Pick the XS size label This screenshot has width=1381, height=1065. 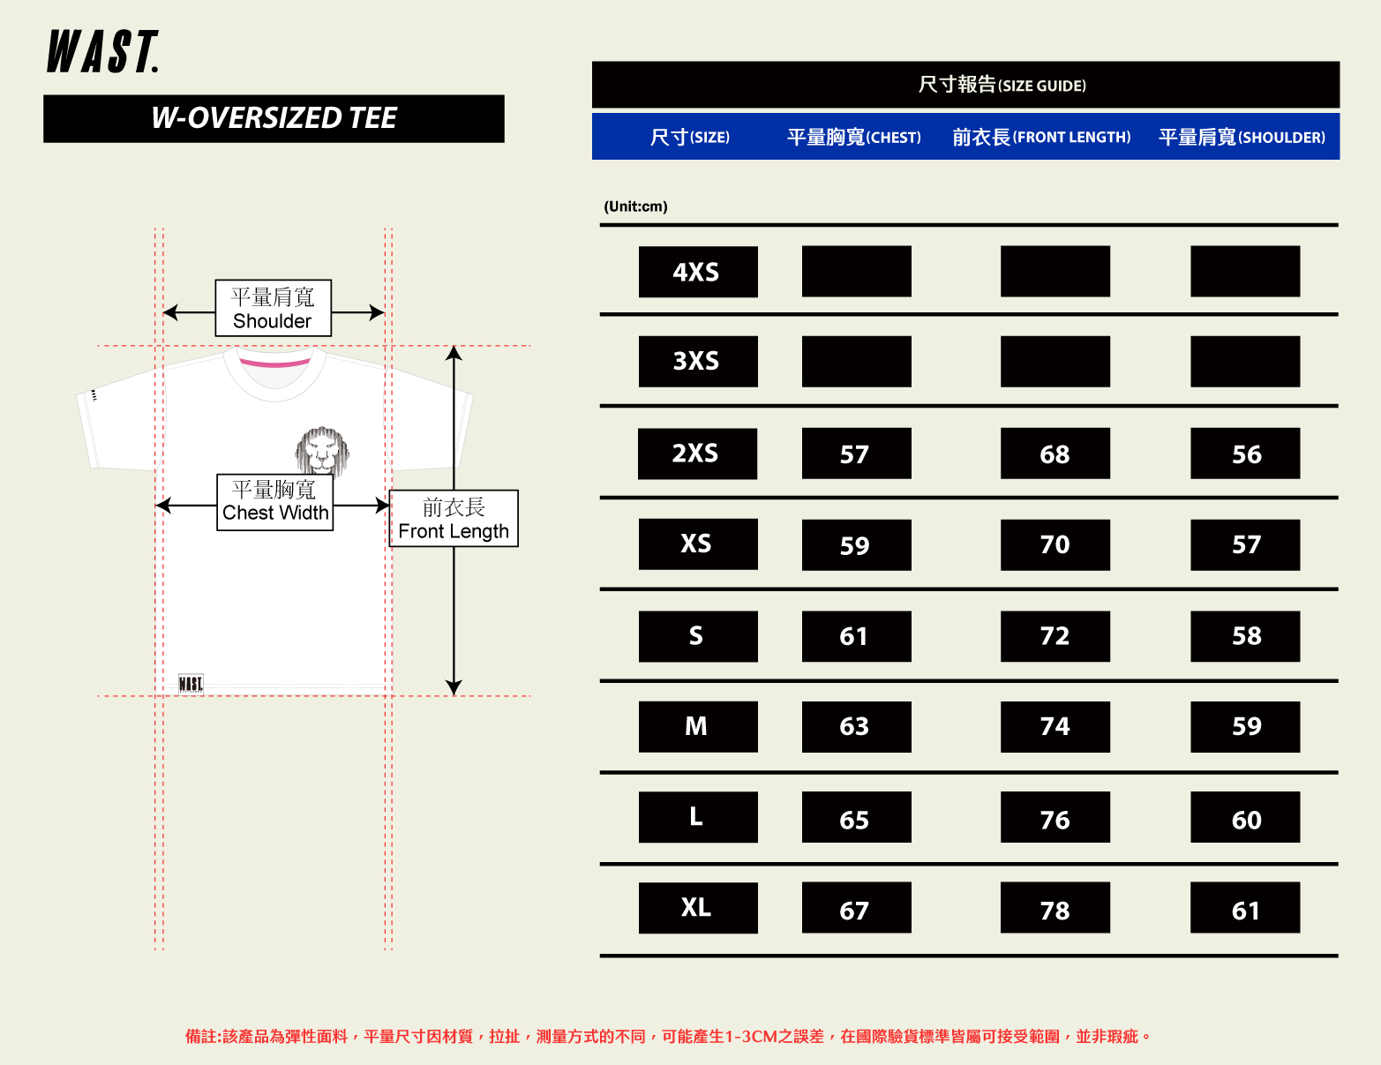pyautogui.click(x=697, y=544)
